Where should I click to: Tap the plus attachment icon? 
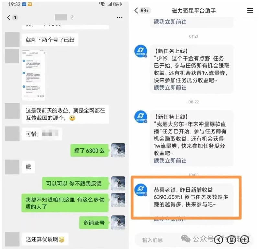tap(244, 240)
